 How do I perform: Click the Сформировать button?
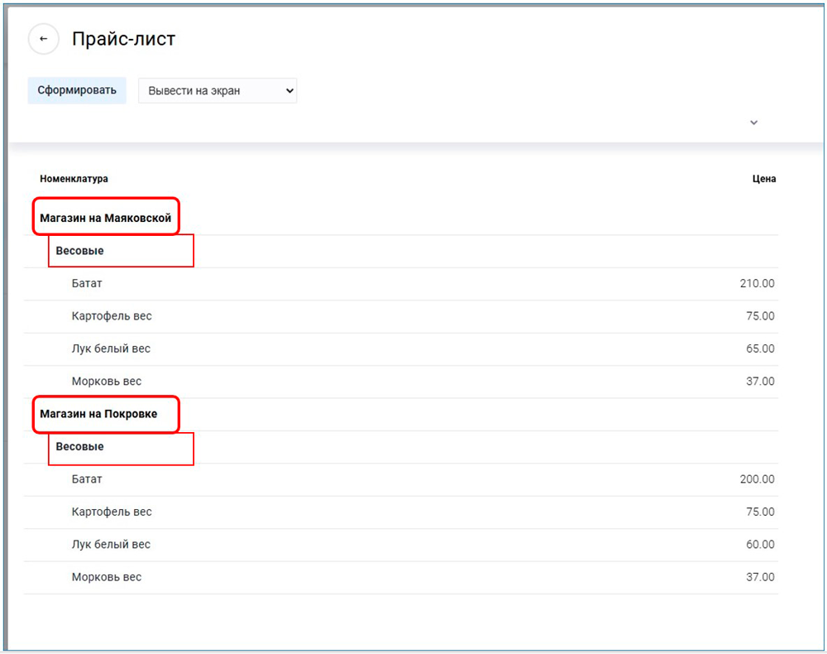(x=77, y=90)
